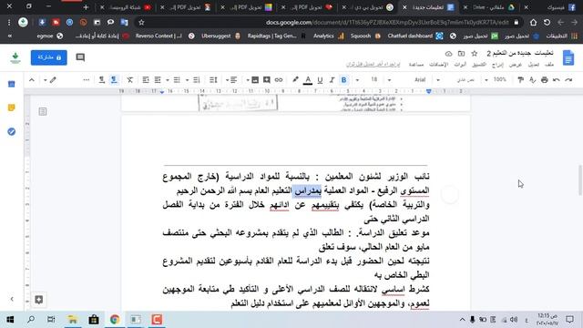Add a comment with the toolbar comment icon
The height and width of the screenshot is (328, 583).
click(x=267, y=80)
